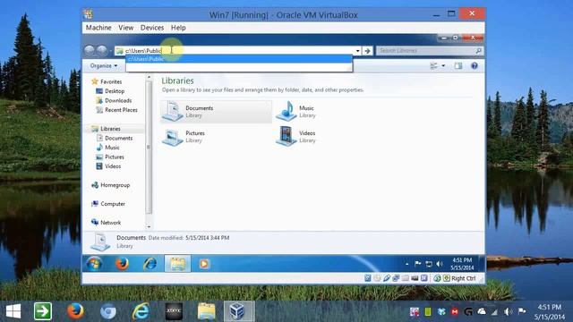Open File Explorer on the host taskbar

[207, 311]
